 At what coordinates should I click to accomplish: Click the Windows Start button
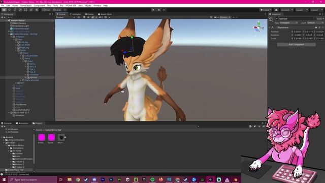(x=4, y=179)
